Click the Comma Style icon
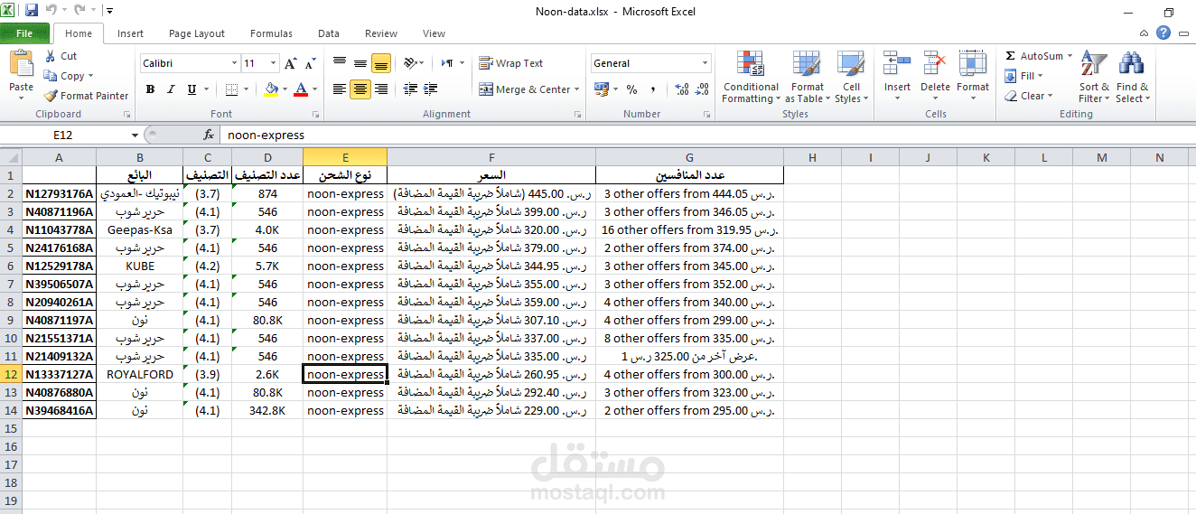 pyautogui.click(x=652, y=89)
